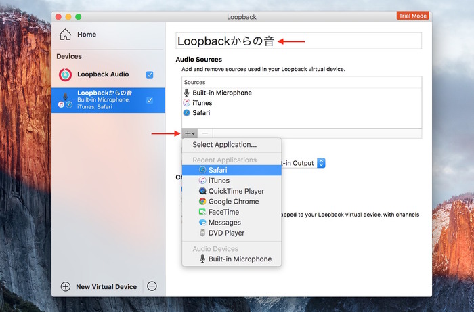Viewport: 474px width, 312px height.
Task: Click the Built-in Microphone icon in Sources
Action: coord(187,93)
